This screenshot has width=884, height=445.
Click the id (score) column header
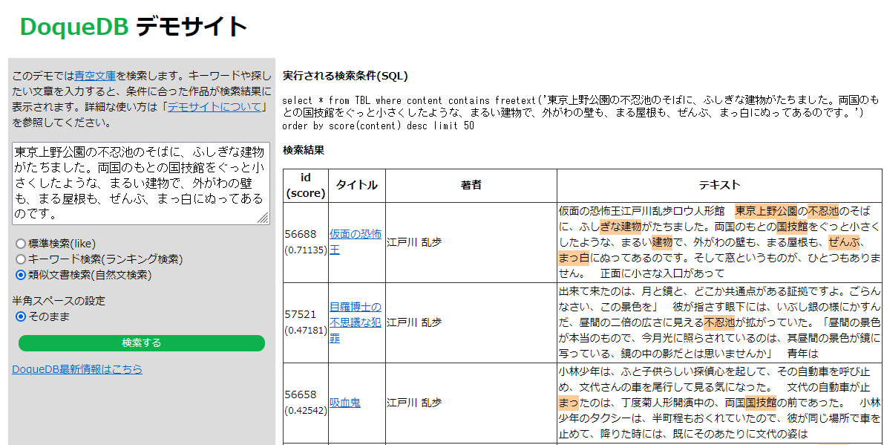pyautogui.click(x=306, y=185)
